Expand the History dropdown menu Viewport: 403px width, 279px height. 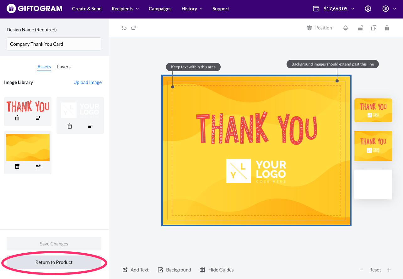[192, 9]
